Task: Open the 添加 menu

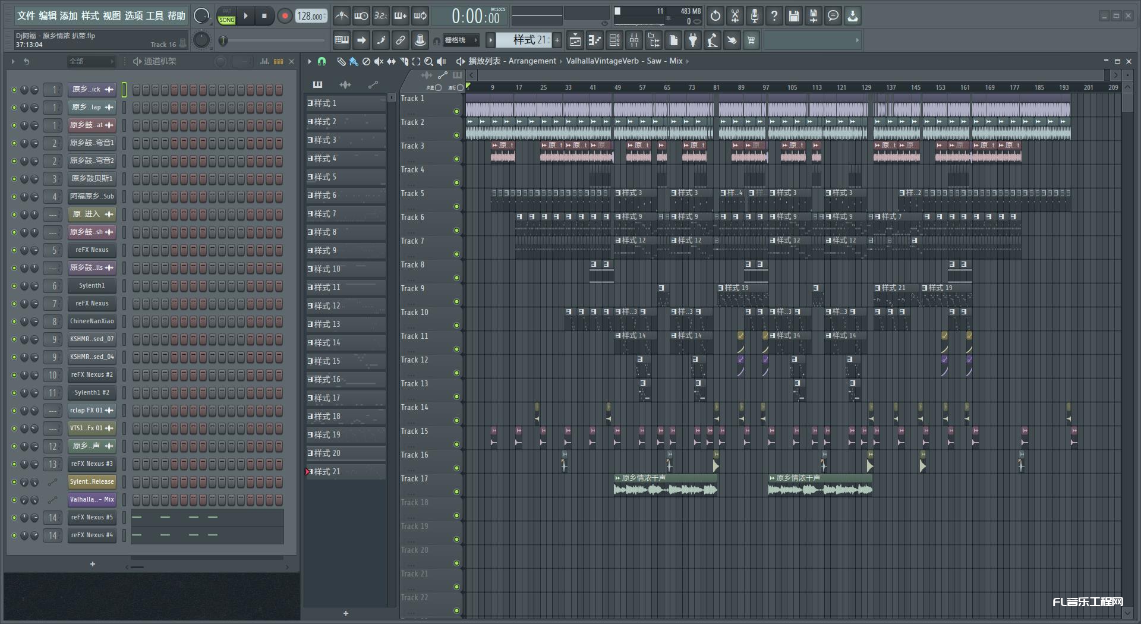Action: [69, 16]
